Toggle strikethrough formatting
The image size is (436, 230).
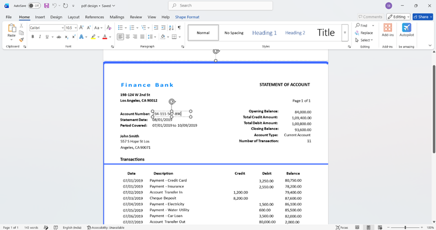59,36
